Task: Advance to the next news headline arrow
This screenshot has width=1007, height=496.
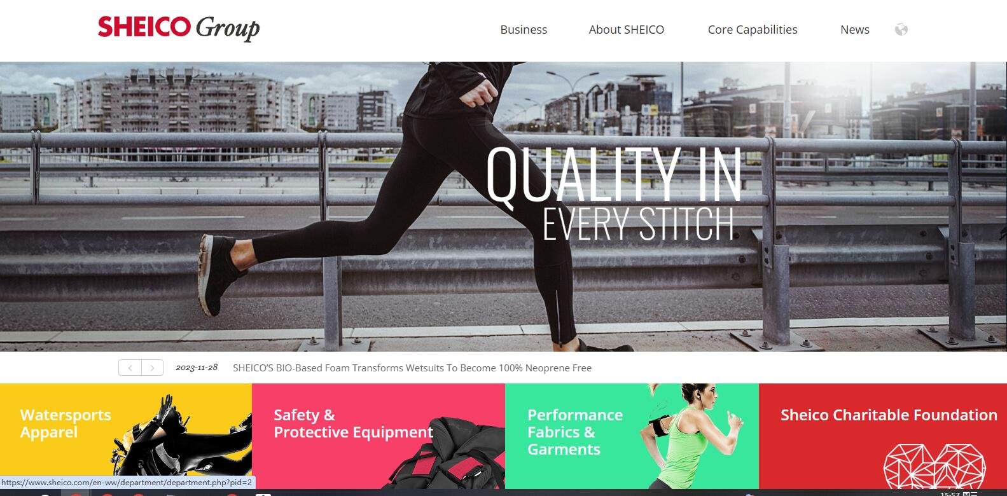Action: (152, 368)
